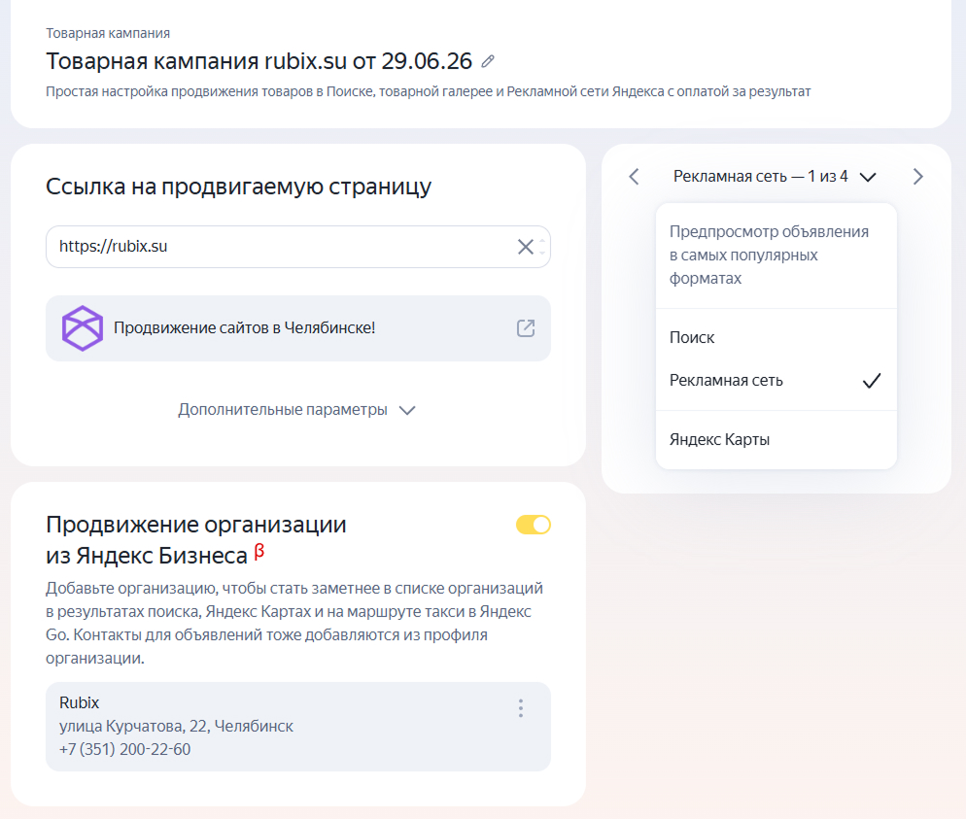Click address улица Курчатова, 22, Челябинск
The height and width of the screenshot is (819, 966).
click(176, 727)
